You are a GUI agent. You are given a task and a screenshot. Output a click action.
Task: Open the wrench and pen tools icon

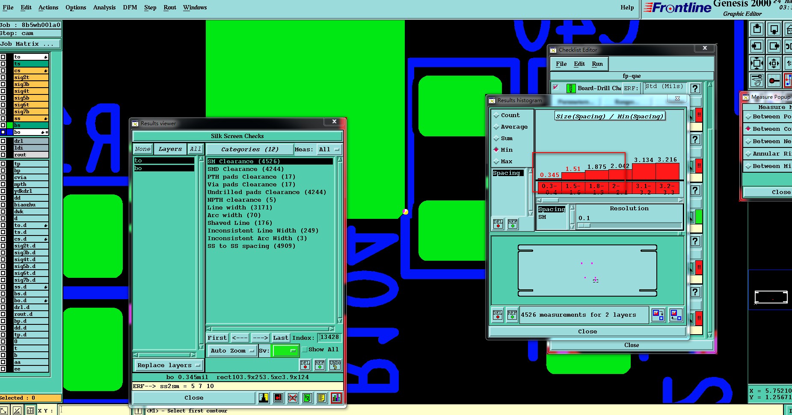757,80
